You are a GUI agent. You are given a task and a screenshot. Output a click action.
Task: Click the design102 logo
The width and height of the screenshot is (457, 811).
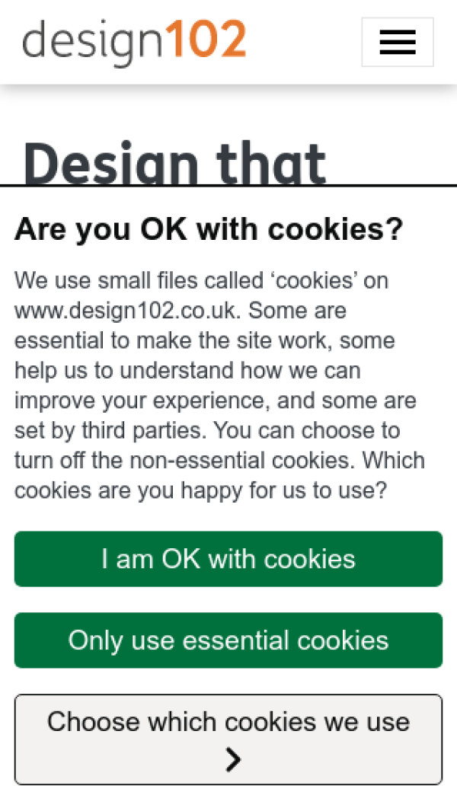[x=134, y=41]
